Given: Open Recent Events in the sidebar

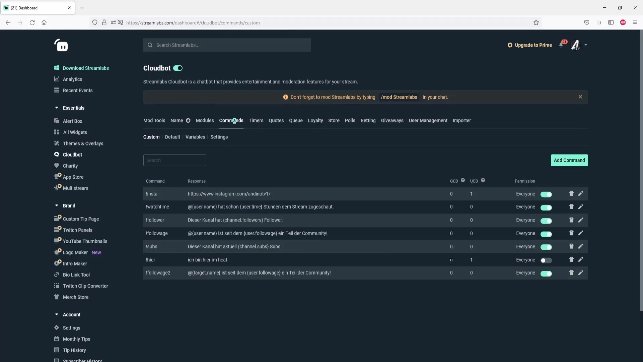Looking at the screenshot, I should coord(78,90).
